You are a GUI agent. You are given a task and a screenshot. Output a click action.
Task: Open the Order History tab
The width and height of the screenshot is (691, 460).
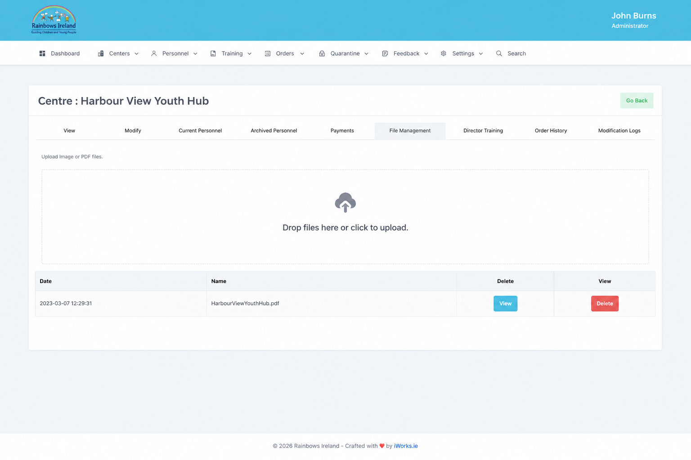[x=551, y=131]
